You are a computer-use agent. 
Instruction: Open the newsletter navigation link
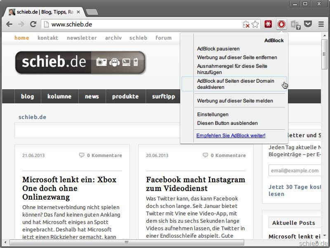[x=82, y=38]
